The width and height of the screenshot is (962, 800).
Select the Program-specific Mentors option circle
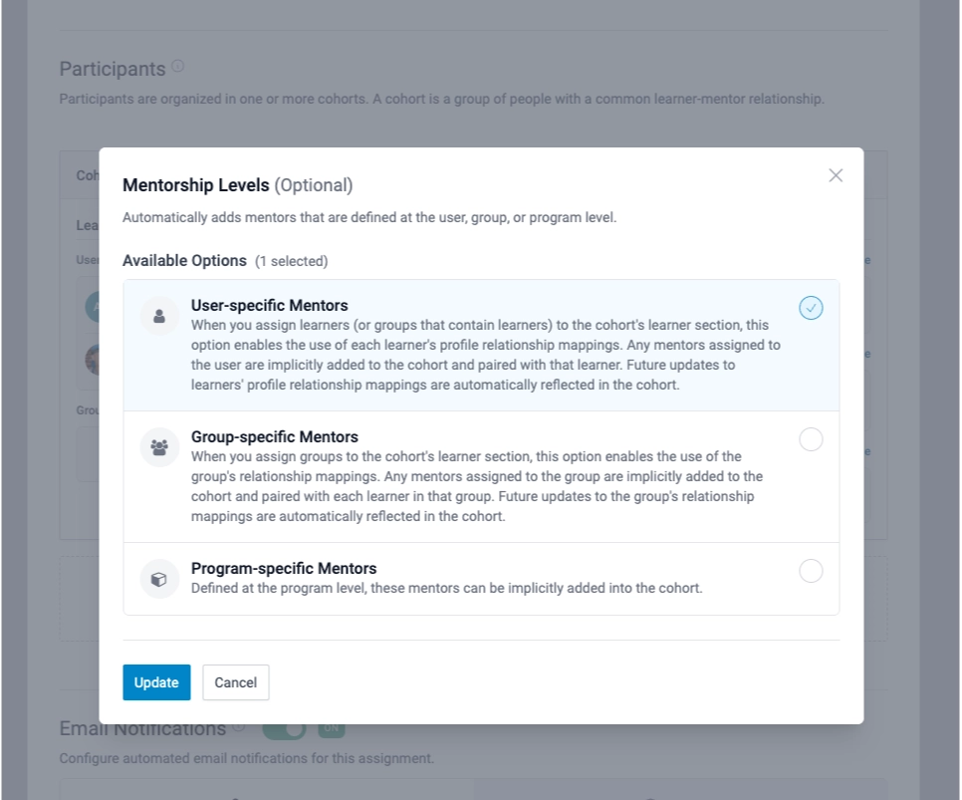click(811, 571)
